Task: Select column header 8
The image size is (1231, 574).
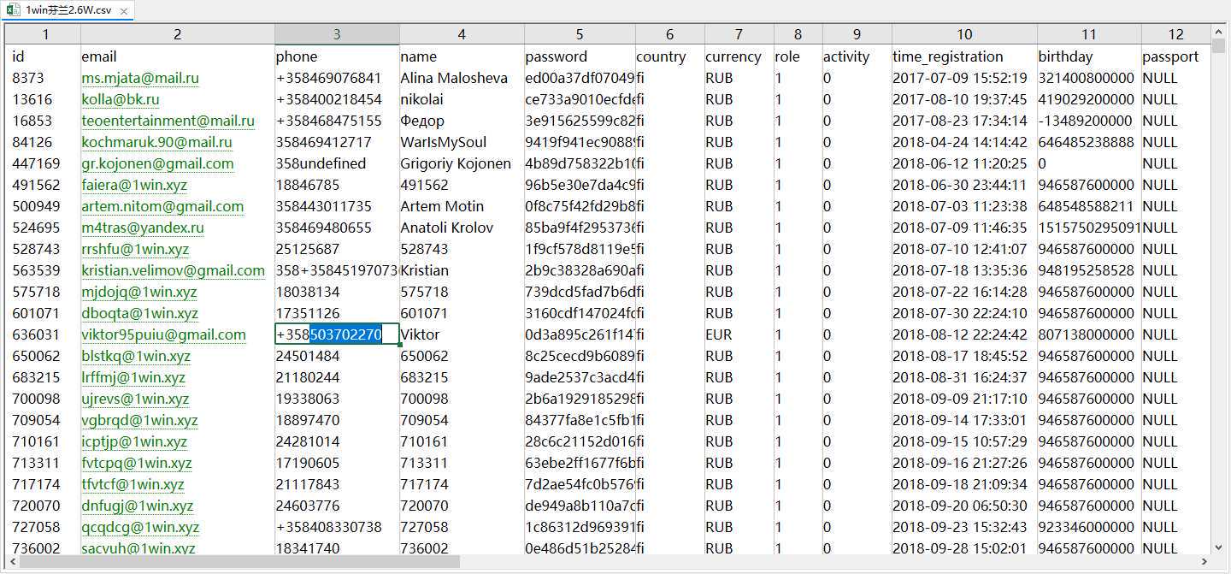Action: [x=798, y=34]
